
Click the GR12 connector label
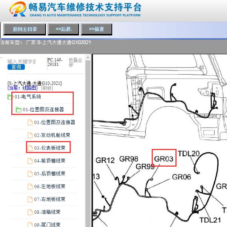105,160
